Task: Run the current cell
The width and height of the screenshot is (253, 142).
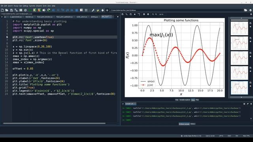Action: 34,10
